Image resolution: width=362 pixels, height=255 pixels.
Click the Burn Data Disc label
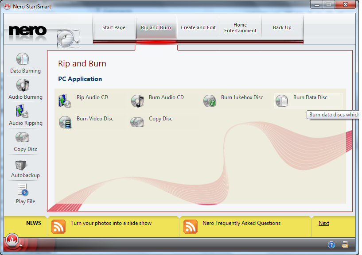click(310, 97)
